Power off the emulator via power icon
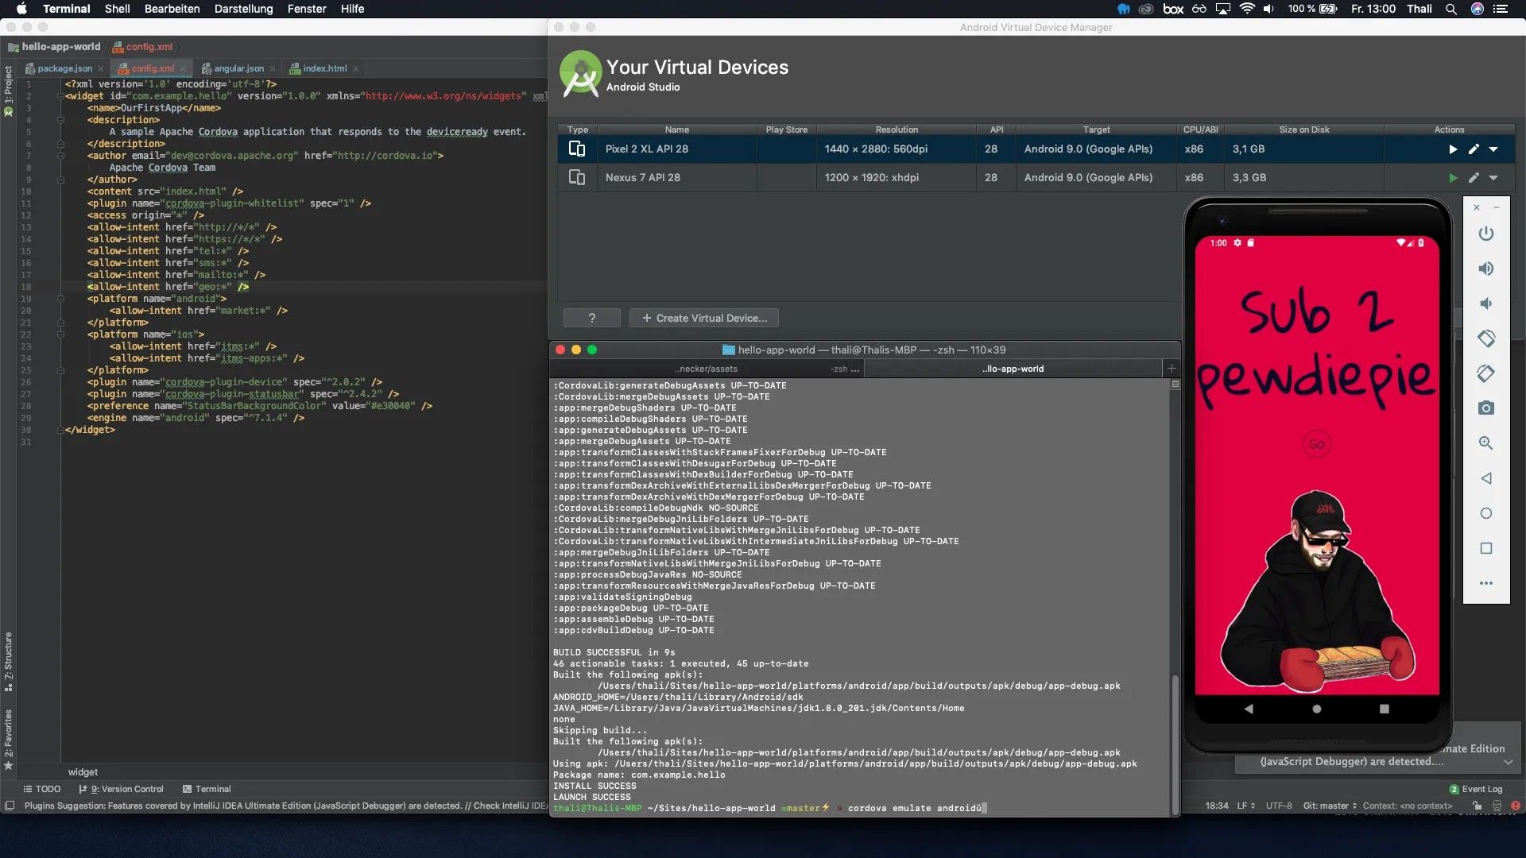The image size is (1526, 858). (x=1485, y=234)
